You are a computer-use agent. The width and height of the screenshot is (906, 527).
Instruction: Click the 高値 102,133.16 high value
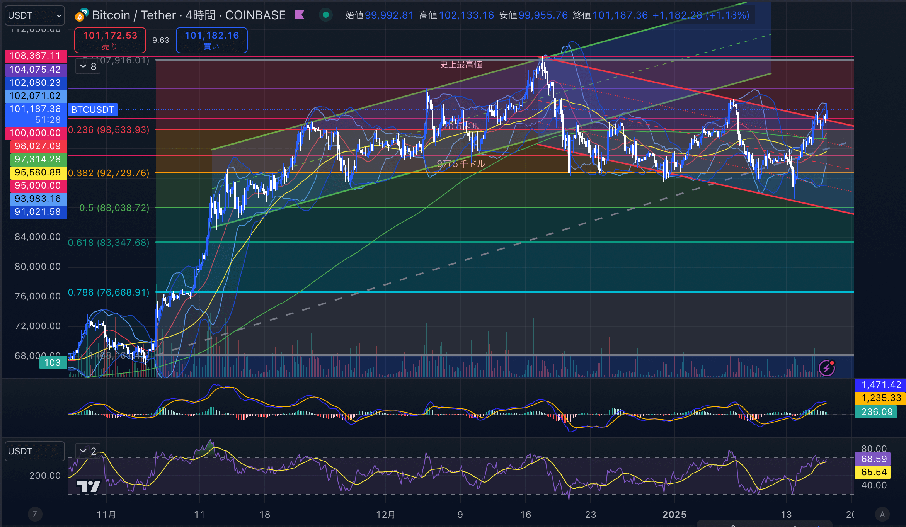pyautogui.click(x=456, y=15)
